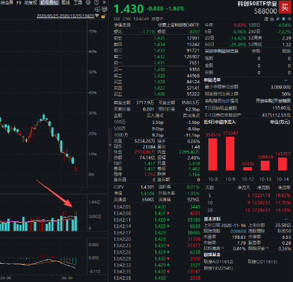Click the 通 tag icon
The image size is (293, 282).
pos(266,19)
